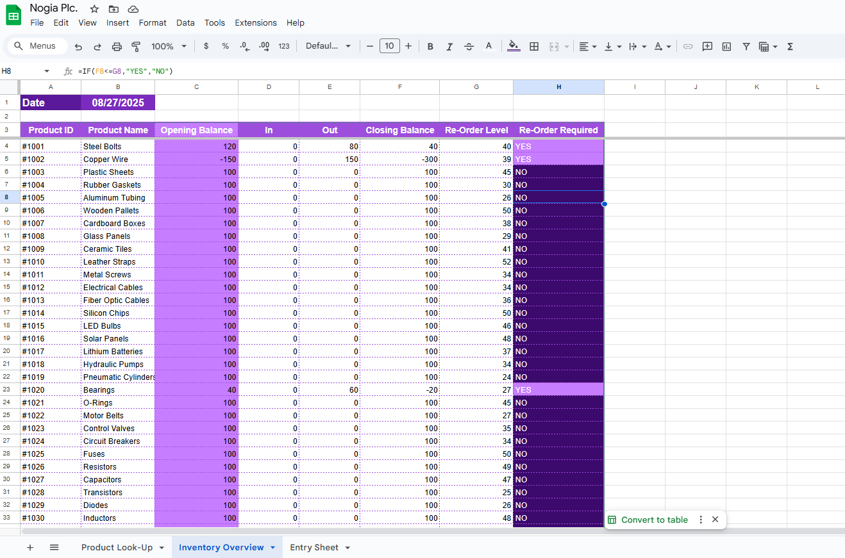This screenshot has width=845, height=558.
Task: Switch to the Entry Sheet tab
Action: pyautogui.click(x=314, y=548)
